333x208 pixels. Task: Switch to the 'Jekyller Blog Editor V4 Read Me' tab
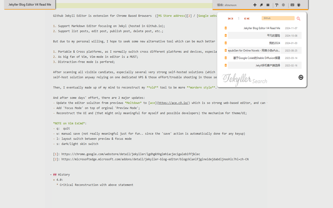pos(29,4)
